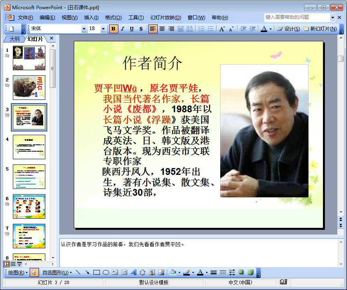Click the help question input box

297,18
